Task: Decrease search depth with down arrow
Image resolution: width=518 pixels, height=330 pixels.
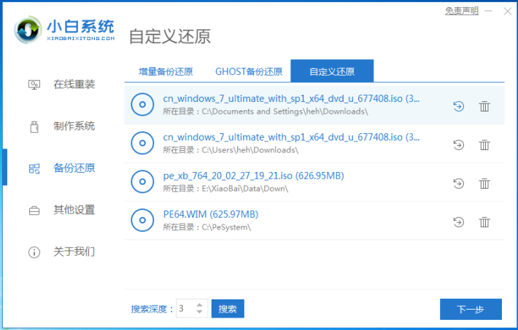Action: pyautogui.click(x=201, y=313)
